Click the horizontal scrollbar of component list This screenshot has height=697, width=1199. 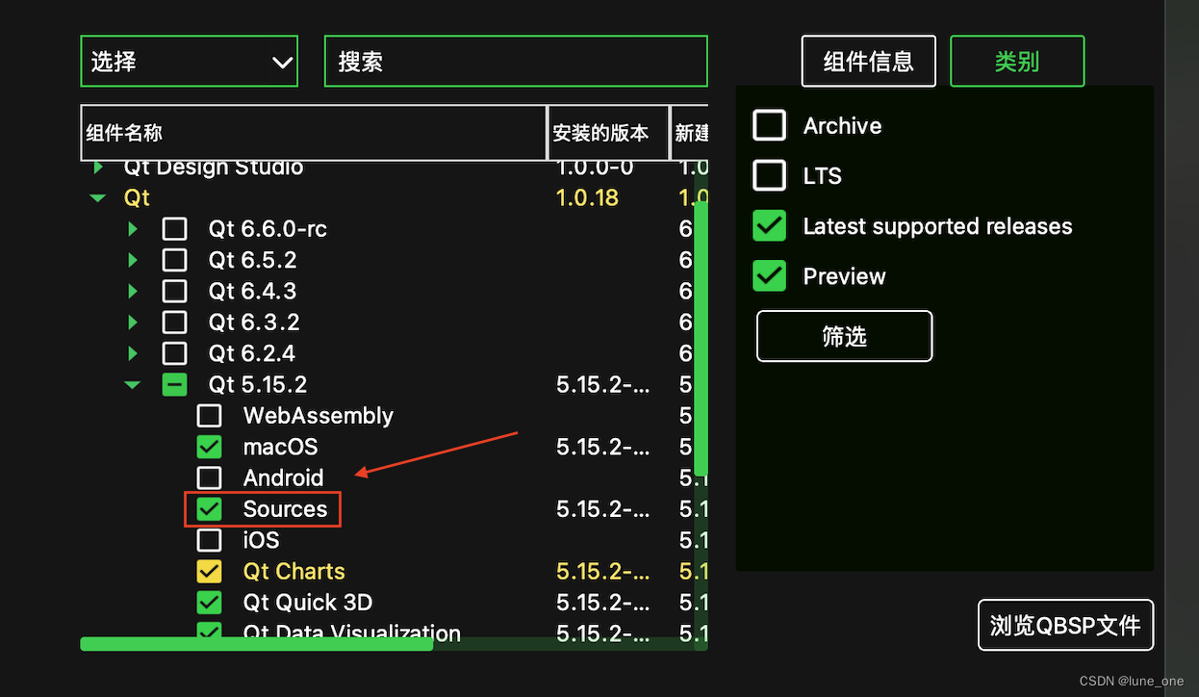[x=256, y=644]
